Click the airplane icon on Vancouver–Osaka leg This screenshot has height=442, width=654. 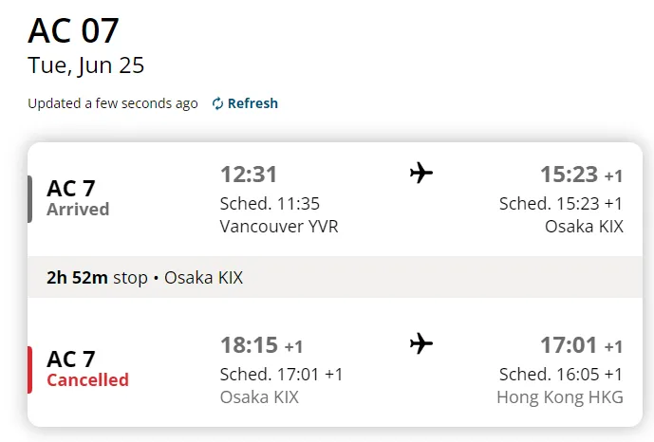point(421,173)
